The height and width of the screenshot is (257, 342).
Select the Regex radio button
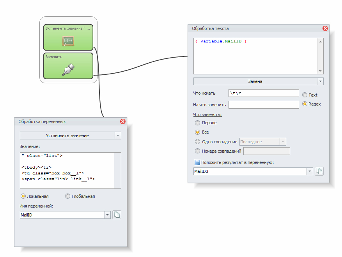pos(305,104)
